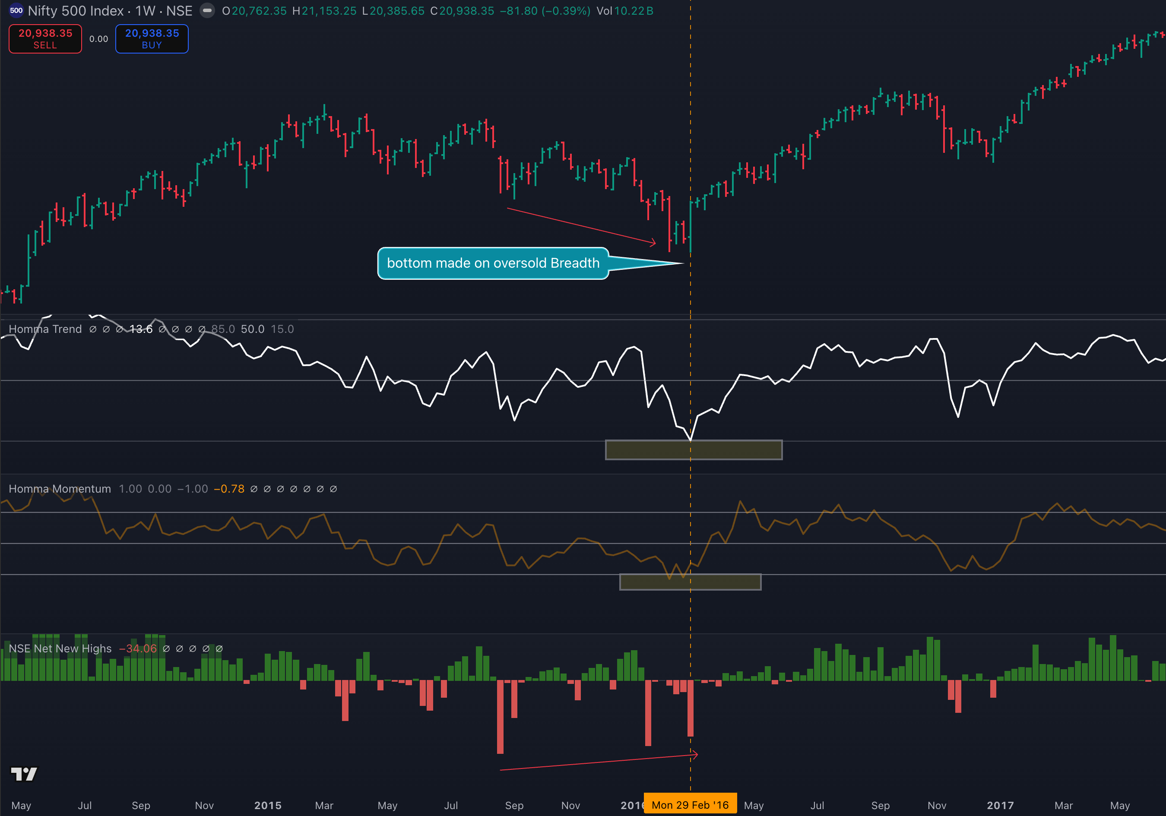Click the open value O 20,762.35
The width and height of the screenshot is (1166, 816).
tap(254, 11)
